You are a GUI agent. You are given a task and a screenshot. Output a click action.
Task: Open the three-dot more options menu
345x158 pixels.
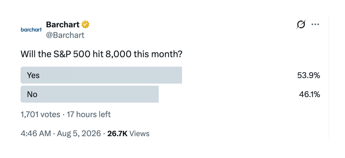pos(315,25)
